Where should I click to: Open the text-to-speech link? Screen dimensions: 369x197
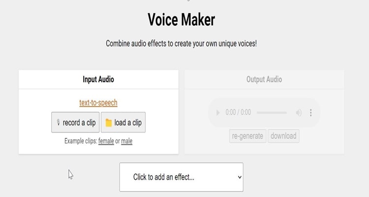(98, 103)
